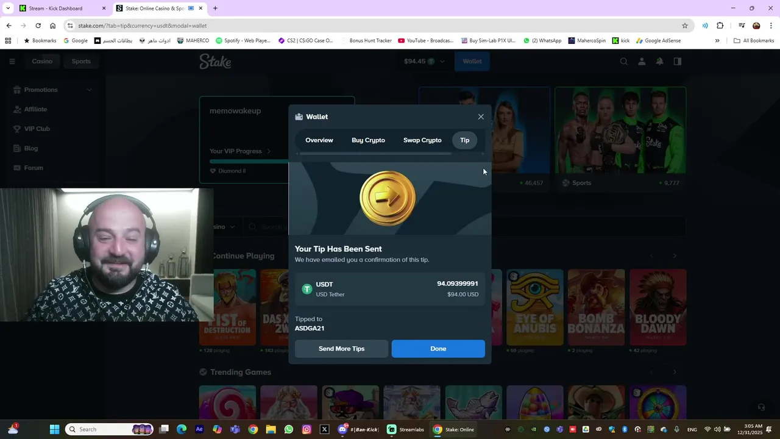Go back in the browser
Screen dimensions: 780x439
point(9,26)
